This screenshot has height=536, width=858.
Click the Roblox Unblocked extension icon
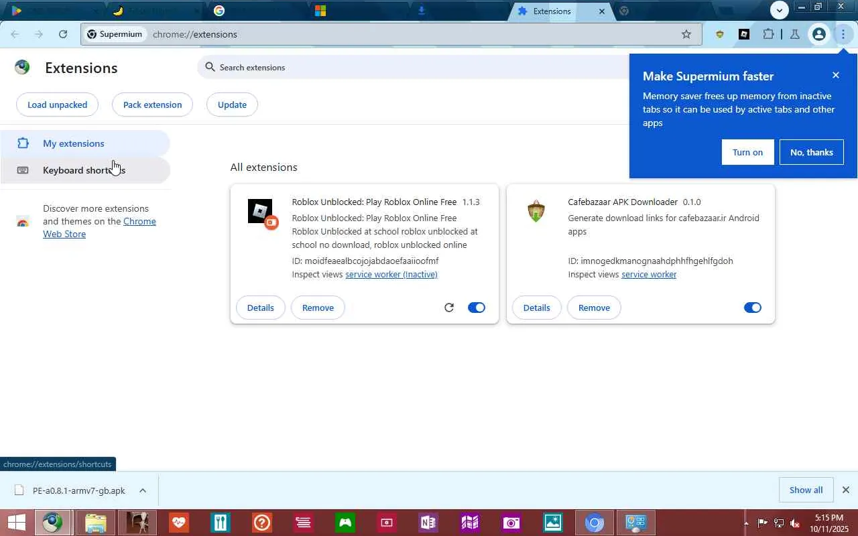click(261, 212)
